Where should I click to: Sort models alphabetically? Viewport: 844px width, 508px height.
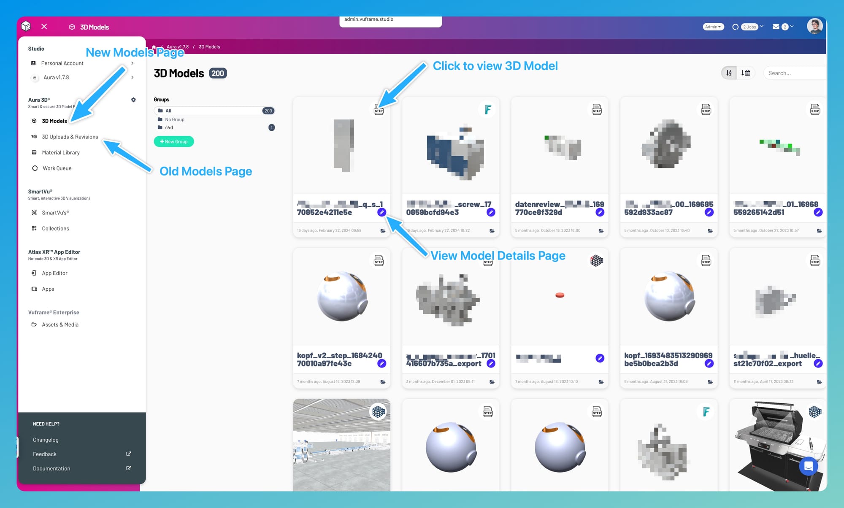[729, 73]
